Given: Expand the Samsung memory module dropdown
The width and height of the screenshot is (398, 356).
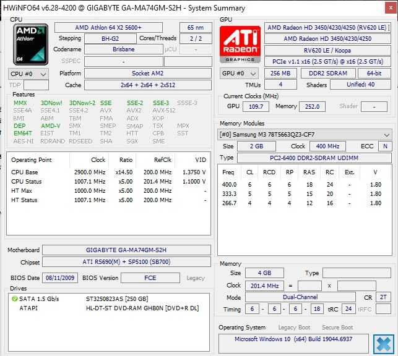Looking at the screenshot, I should point(305,134).
